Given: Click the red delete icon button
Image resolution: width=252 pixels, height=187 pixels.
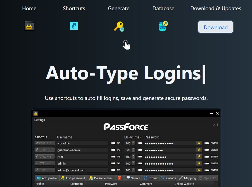Looking at the screenshot, I should (119, 178).
